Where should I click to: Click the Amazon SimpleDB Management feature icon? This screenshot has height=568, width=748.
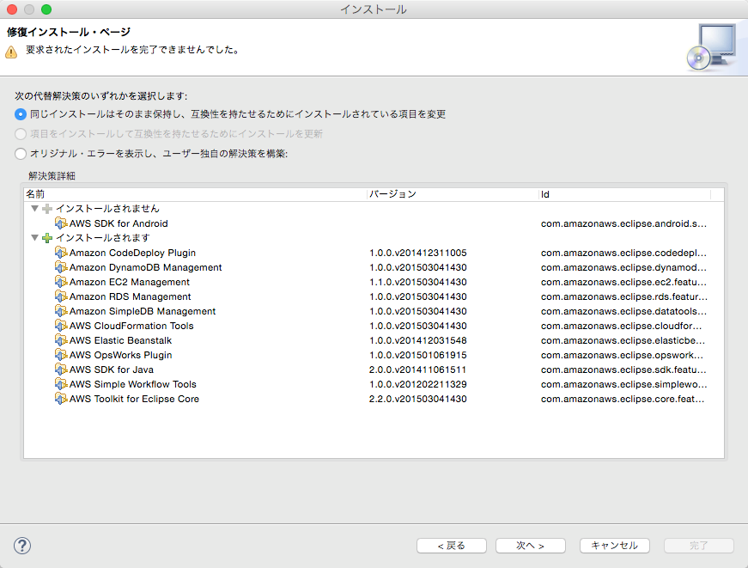(x=61, y=311)
